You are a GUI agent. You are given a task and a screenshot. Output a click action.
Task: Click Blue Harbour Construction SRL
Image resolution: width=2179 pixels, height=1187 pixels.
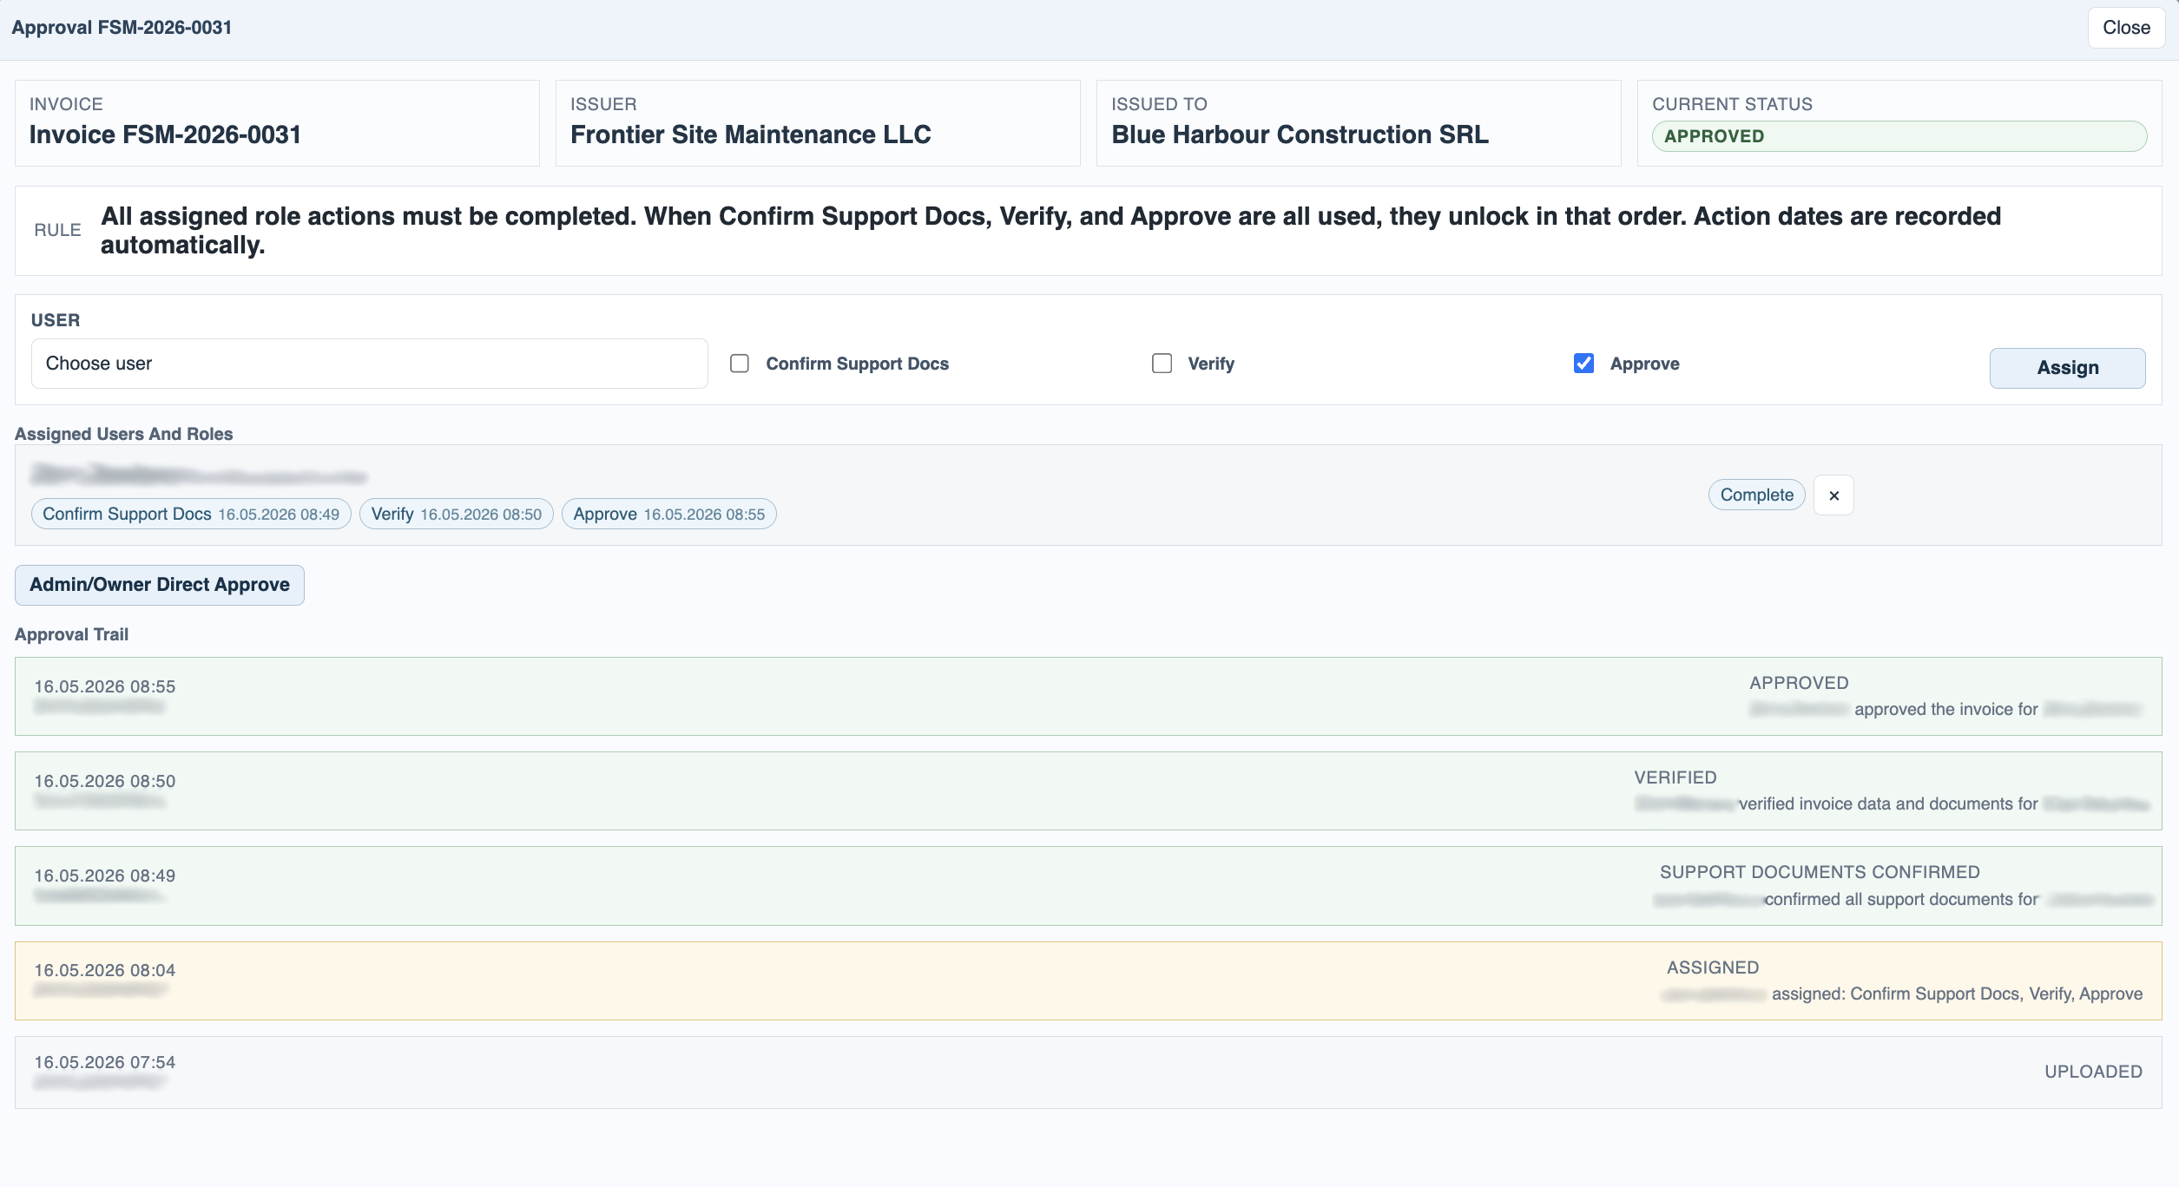[x=1300, y=134]
